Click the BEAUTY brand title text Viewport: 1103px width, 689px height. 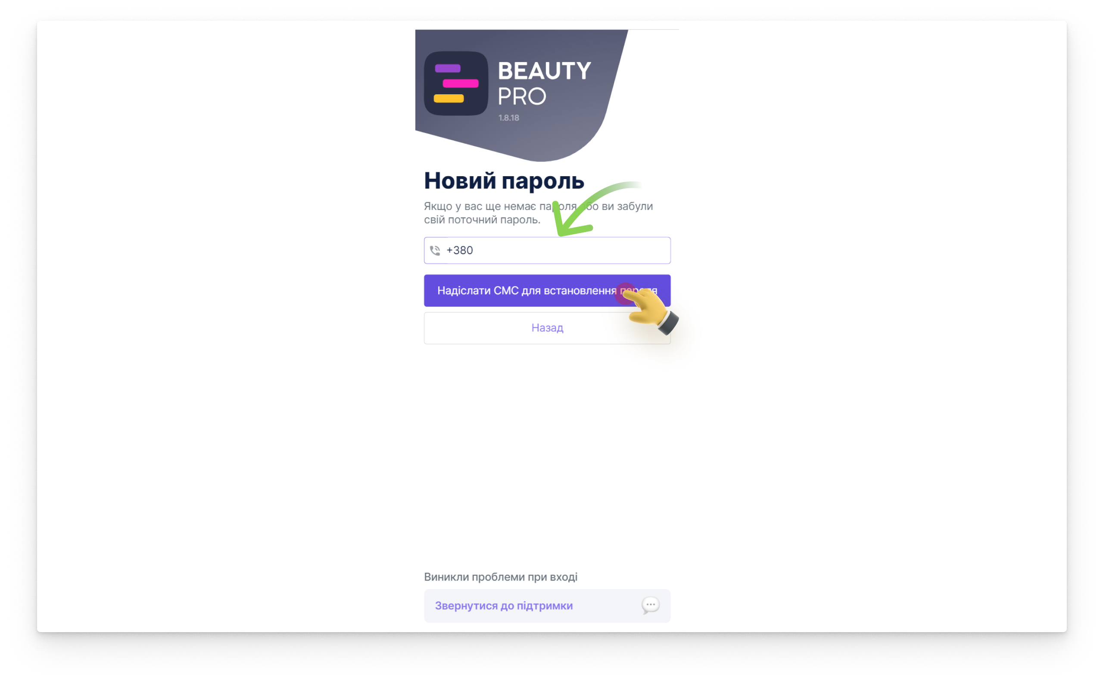click(x=544, y=71)
